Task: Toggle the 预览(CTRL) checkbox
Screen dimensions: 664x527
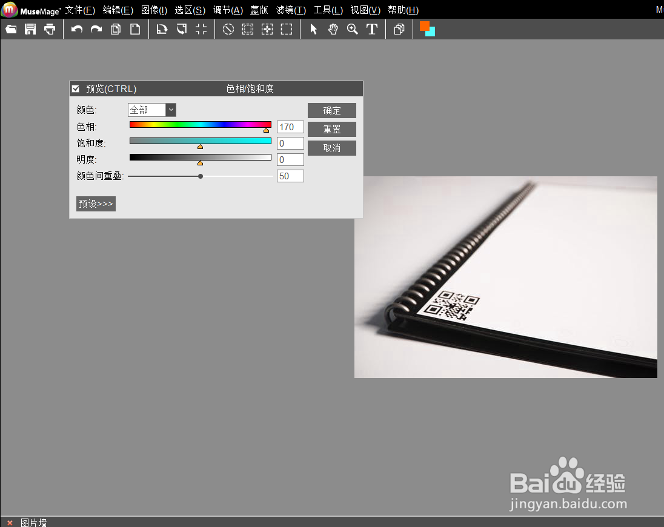Action: coord(76,89)
